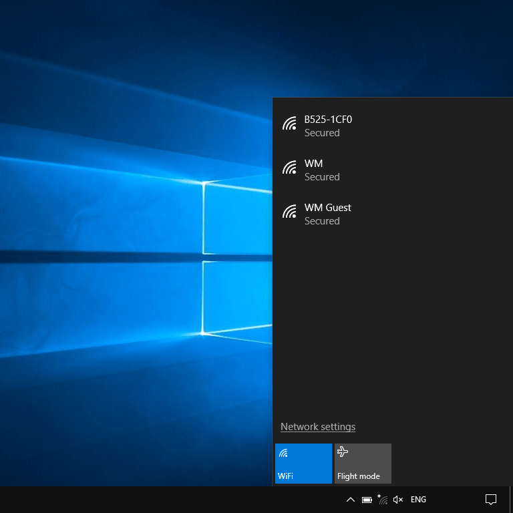Click the Show desktop strip at taskbar edge
This screenshot has height=513, width=513.
(511, 500)
